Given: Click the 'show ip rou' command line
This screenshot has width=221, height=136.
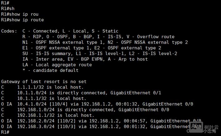Looking at the screenshot, I should 20,14.
